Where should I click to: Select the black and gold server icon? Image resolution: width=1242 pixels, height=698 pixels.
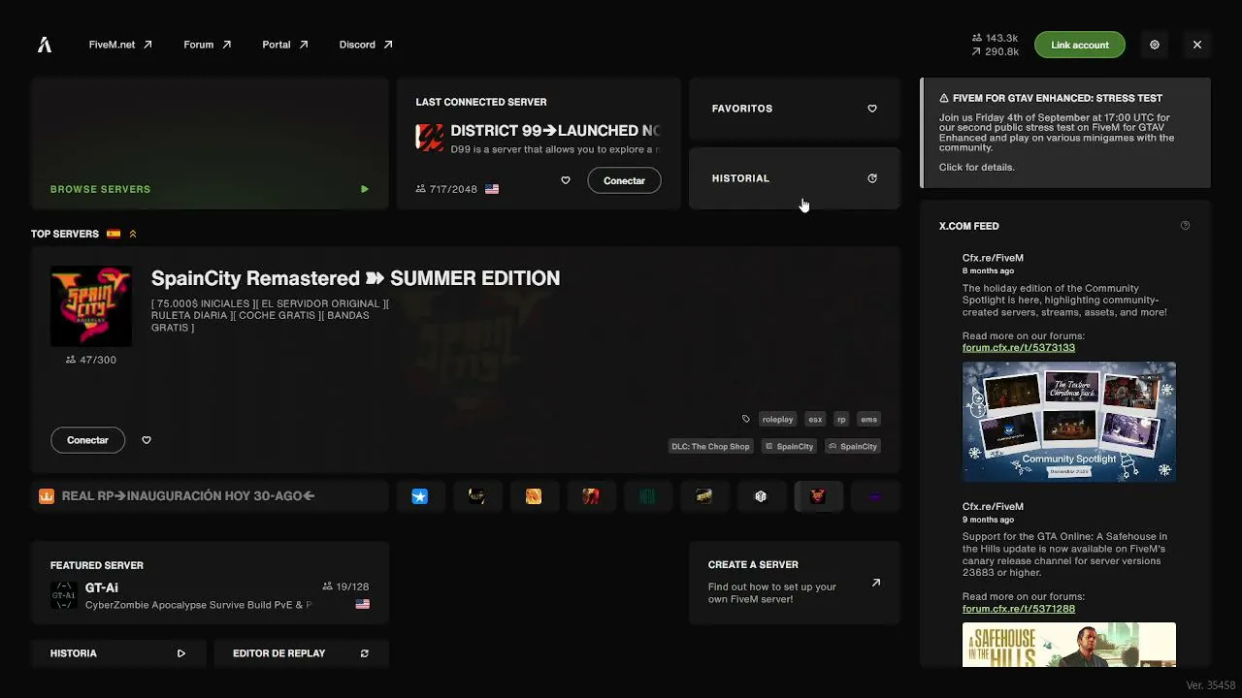(476, 496)
